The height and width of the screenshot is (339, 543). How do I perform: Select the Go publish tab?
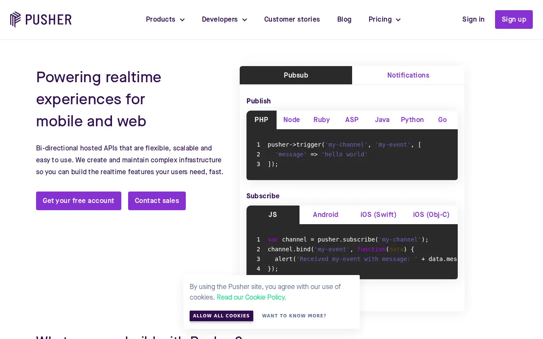click(442, 120)
